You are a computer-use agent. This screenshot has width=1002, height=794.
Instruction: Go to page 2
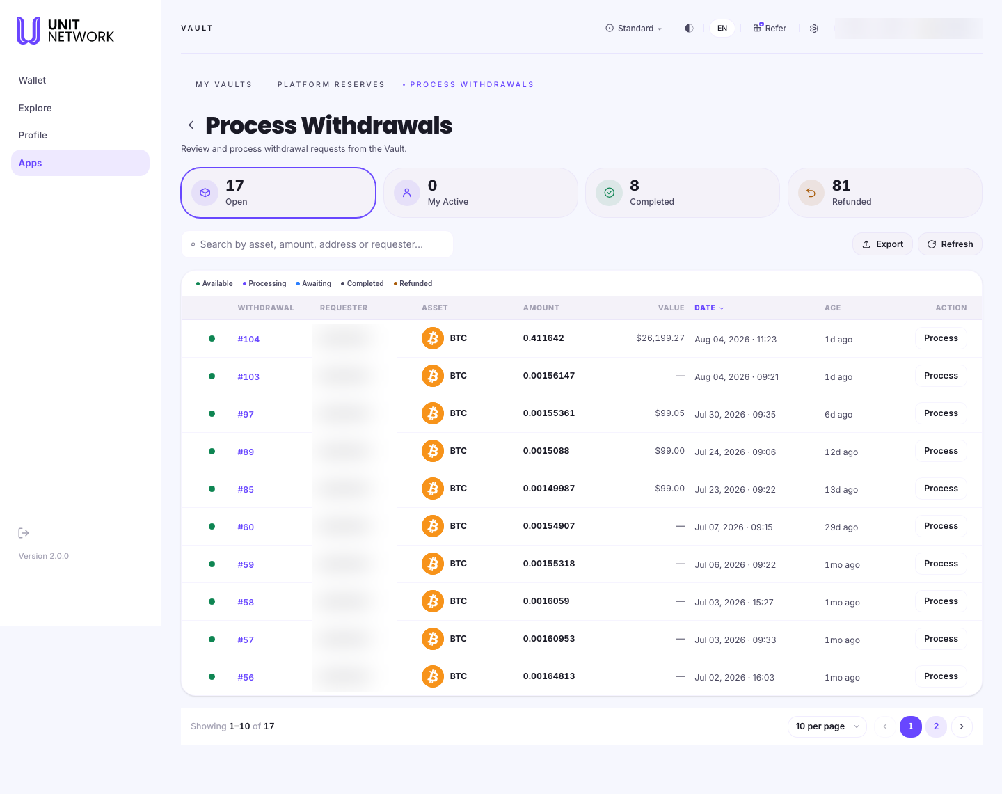pos(936,726)
